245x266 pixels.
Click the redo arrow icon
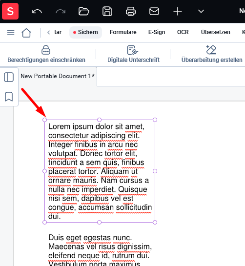[61, 11]
